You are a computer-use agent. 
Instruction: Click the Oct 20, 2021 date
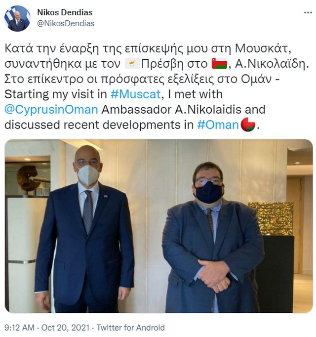click(65, 328)
